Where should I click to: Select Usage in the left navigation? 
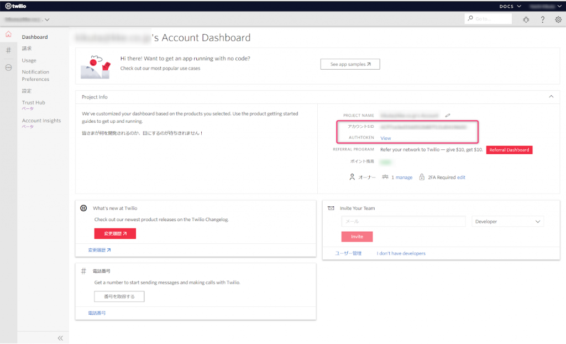coord(29,60)
